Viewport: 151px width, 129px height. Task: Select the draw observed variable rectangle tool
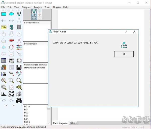point(4,14)
